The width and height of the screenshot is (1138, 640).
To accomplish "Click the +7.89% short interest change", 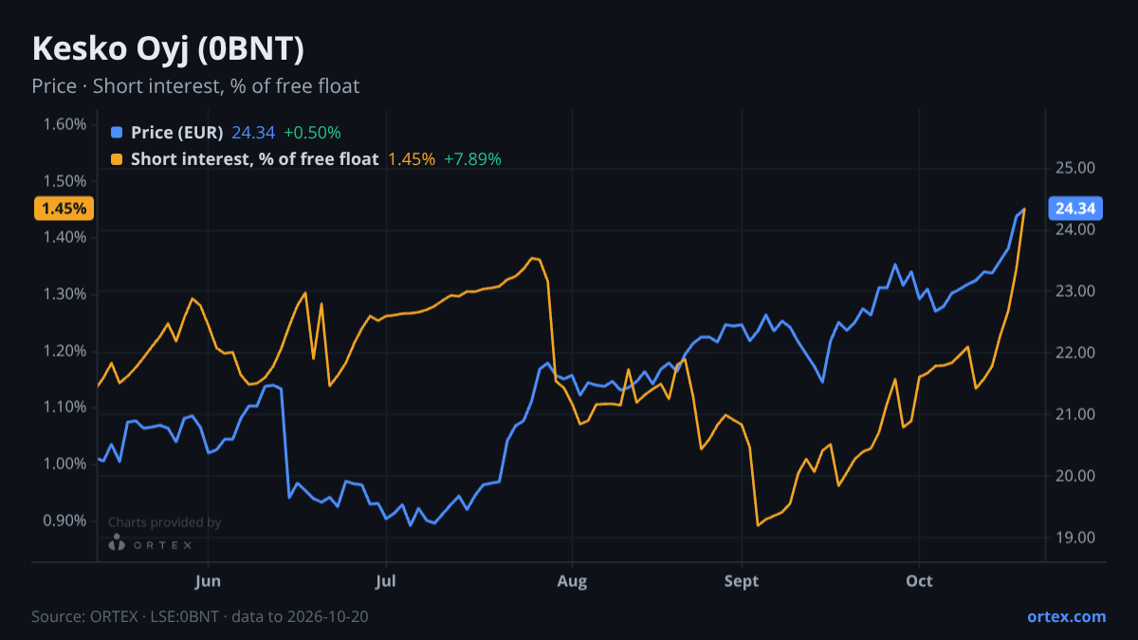I will coord(473,159).
